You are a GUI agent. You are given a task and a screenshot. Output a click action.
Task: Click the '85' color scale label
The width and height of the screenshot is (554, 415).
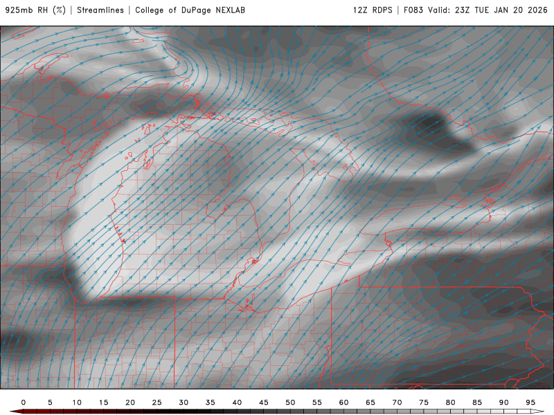[477, 403]
